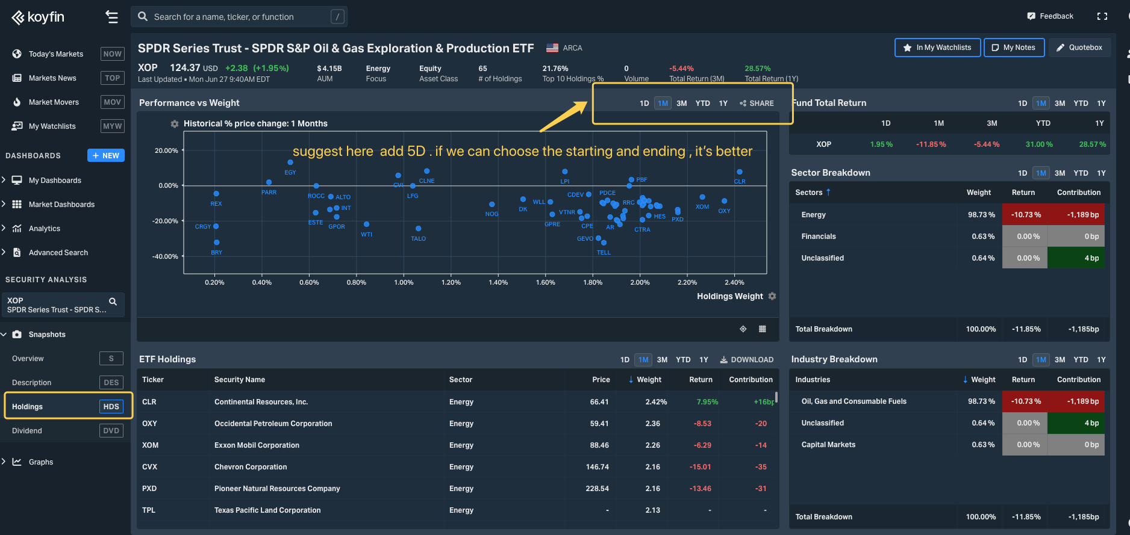The width and height of the screenshot is (1130, 535).
Task: Click the gray Capital Markets Return cell
Action: pyautogui.click(x=1025, y=445)
